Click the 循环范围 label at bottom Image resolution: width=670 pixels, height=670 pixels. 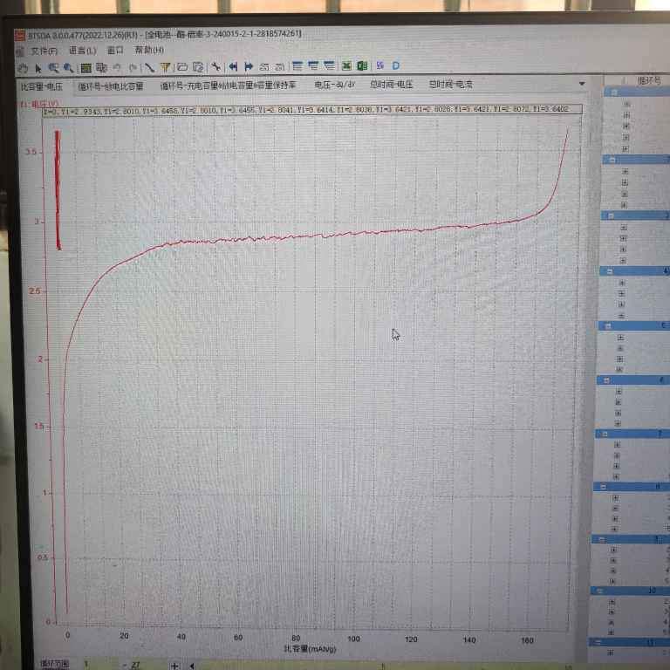(x=54, y=664)
